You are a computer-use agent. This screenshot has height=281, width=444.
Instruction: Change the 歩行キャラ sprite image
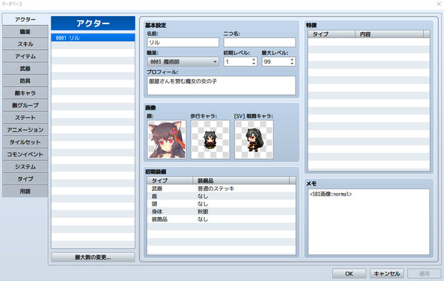tap(210, 139)
